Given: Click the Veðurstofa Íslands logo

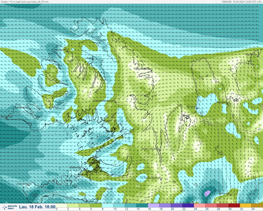Looking at the screenshot, I should pos(9,207).
